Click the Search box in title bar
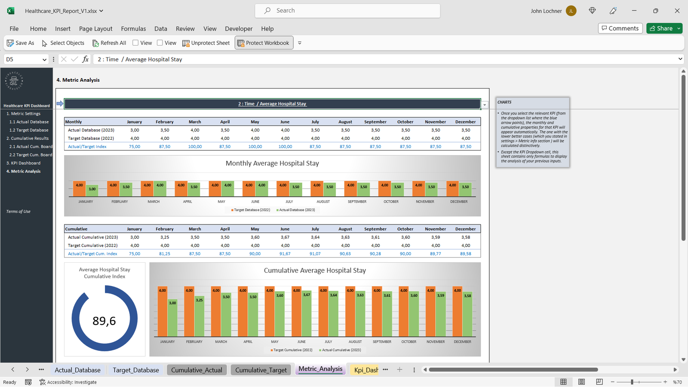The width and height of the screenshot is (688, 387). click(x=347, y=11)
